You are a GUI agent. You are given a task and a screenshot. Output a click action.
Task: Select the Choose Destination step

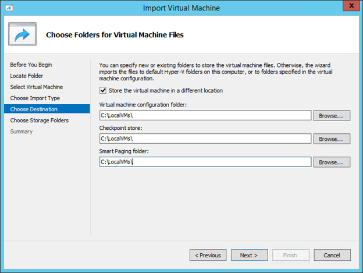point(34,109)
